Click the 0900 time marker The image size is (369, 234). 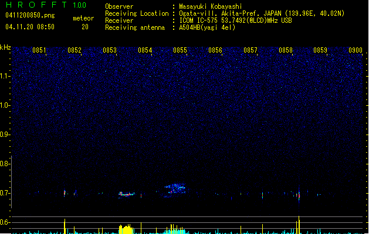(x=356, y=50)
